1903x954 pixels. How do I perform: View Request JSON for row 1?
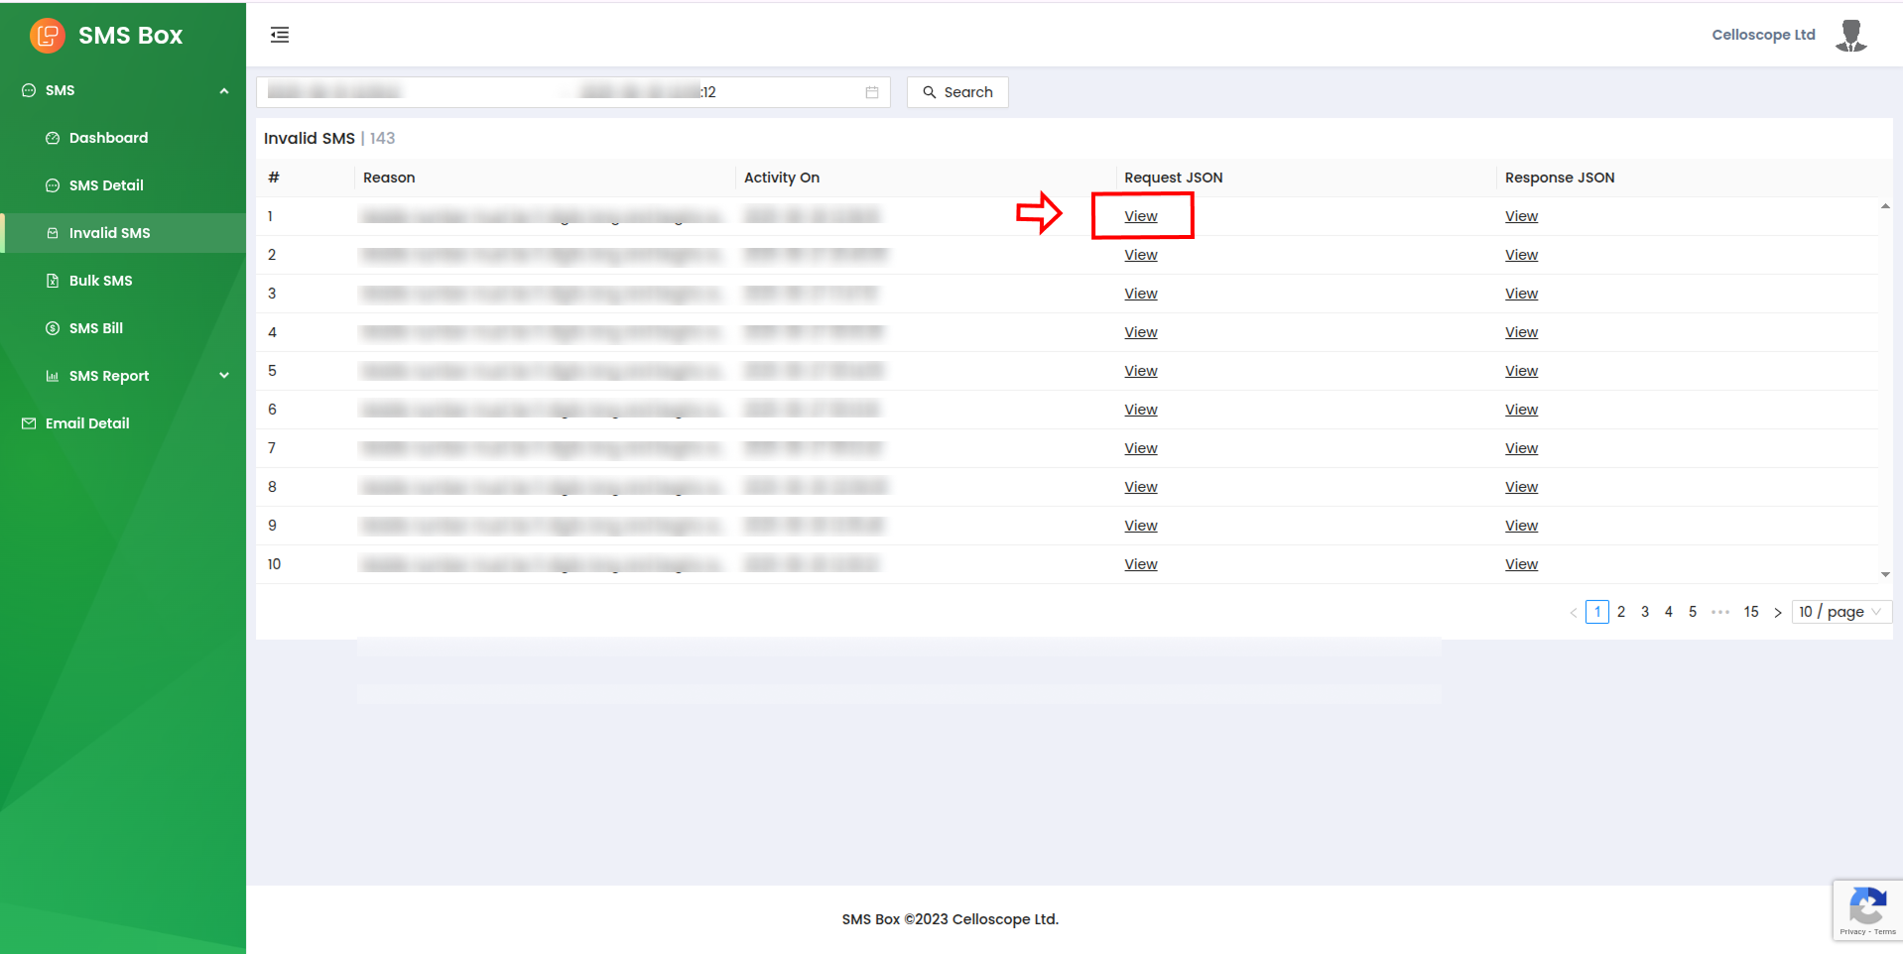point(1140,216)
